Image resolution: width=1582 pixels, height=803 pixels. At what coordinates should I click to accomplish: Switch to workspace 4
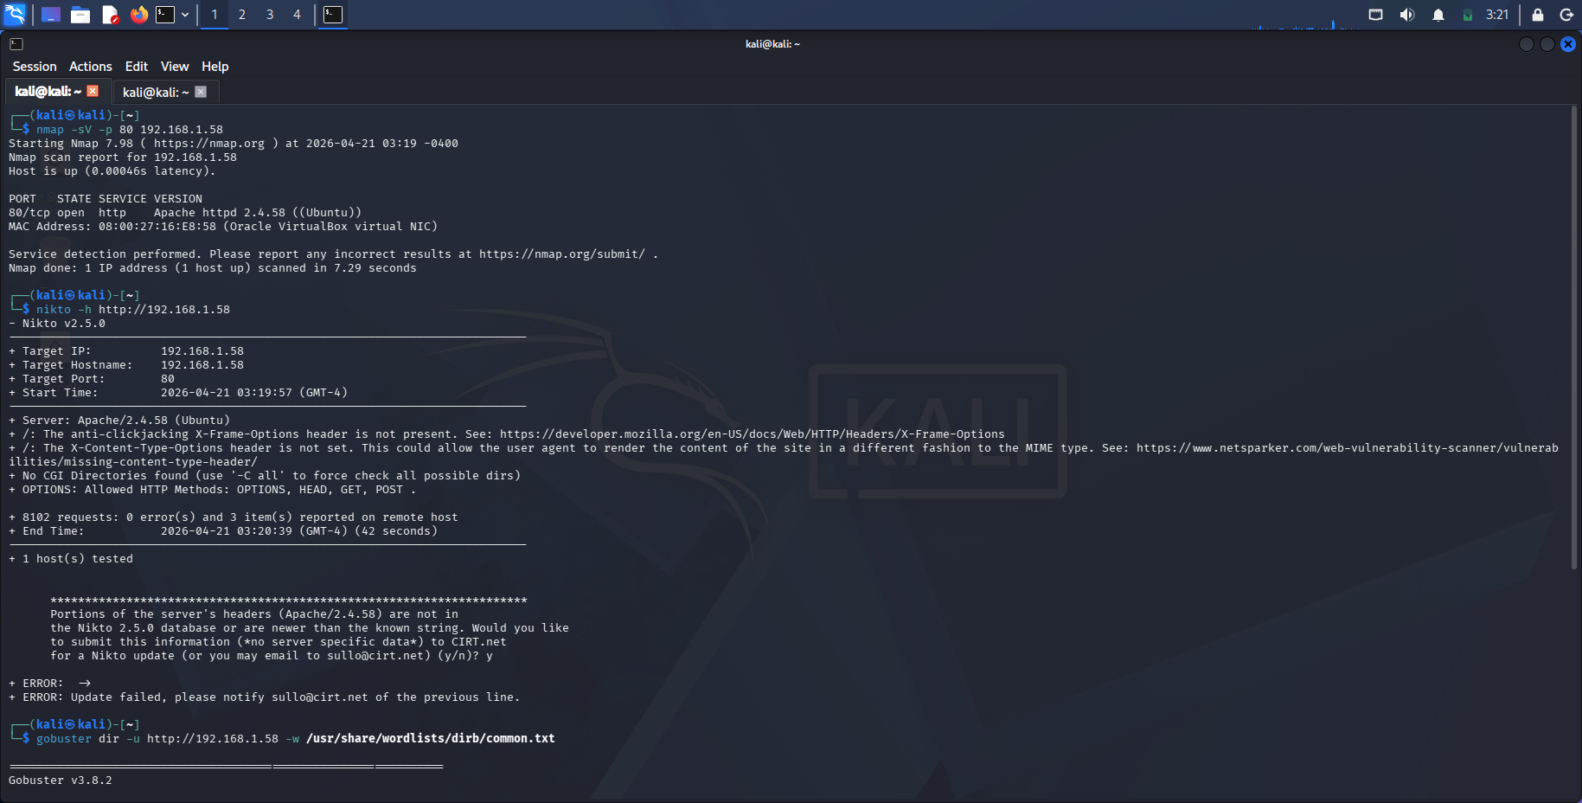[297, 15]
